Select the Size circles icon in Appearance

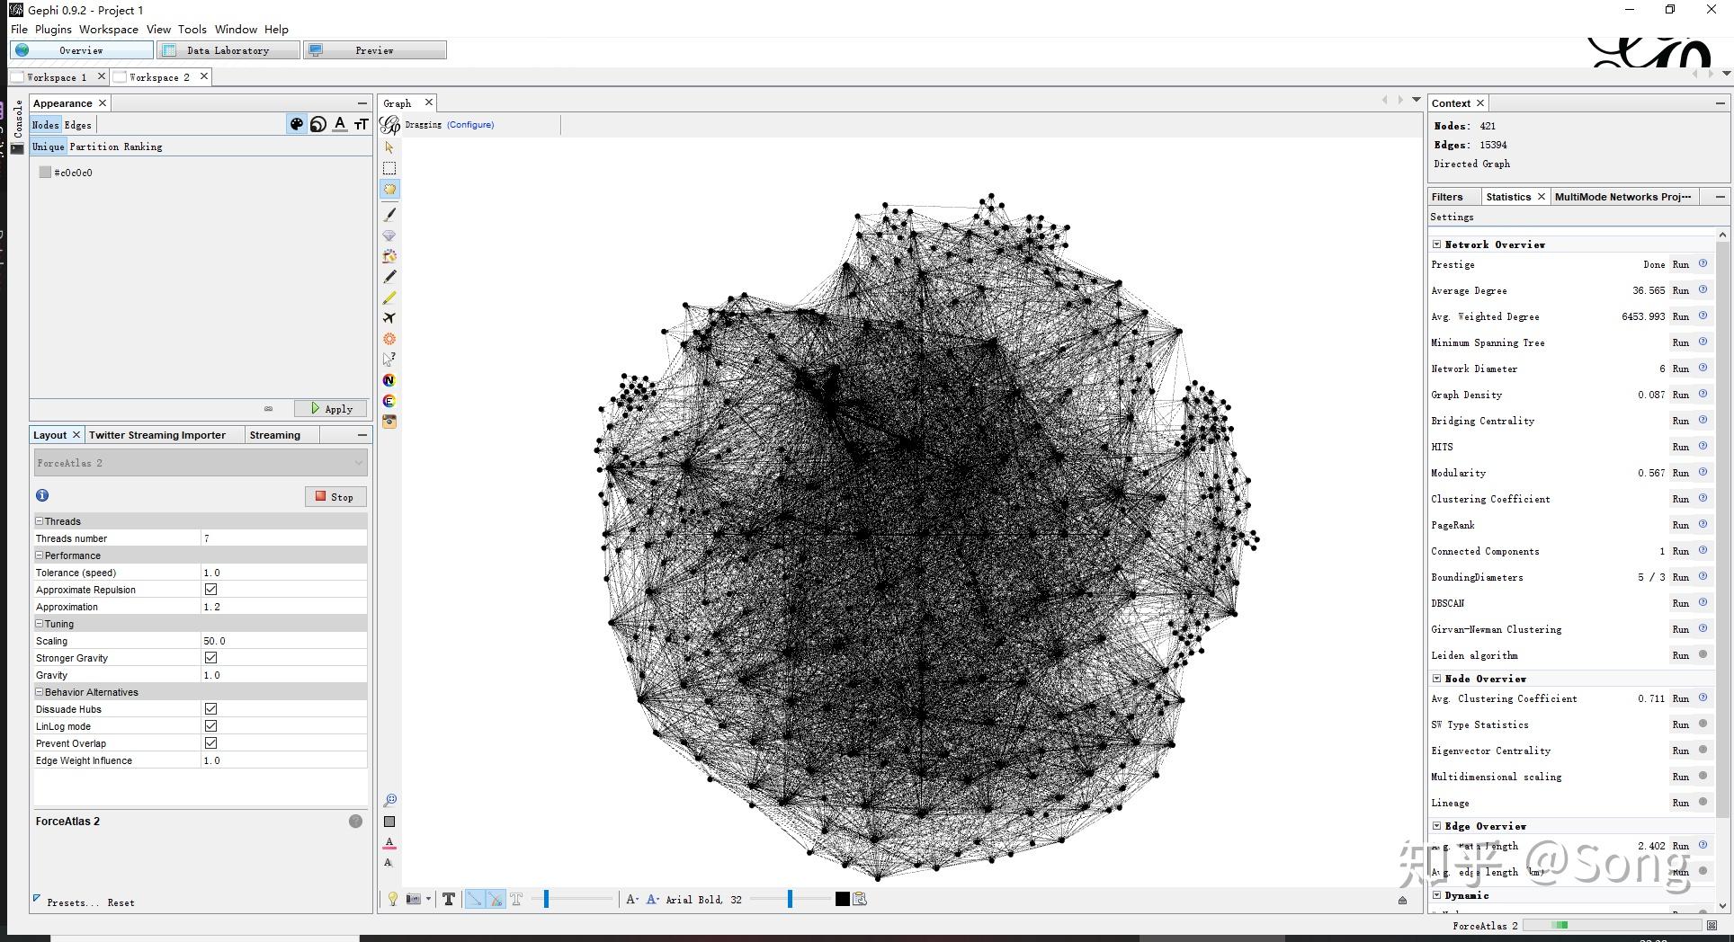click(x=318, y=124)
